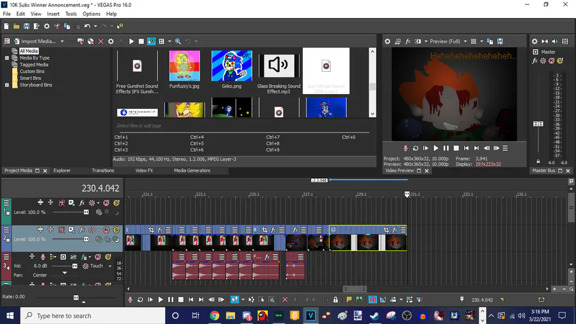The height and width of the screenshot is (324, 576).
Task: Adjust the Master Bus volume fader
Action: click(538, 124)
